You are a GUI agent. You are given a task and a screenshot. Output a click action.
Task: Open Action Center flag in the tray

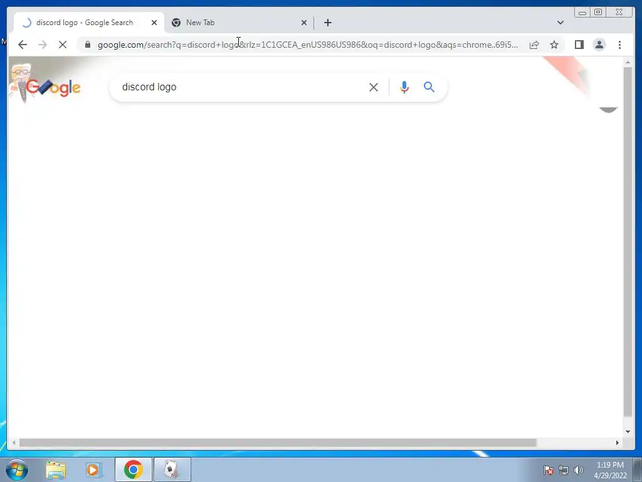click(x=548, y=470)
